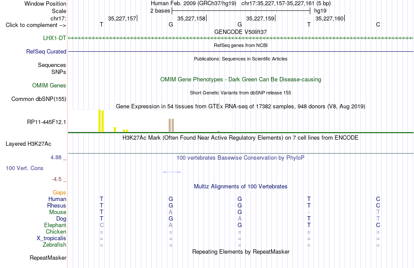Click the Elephant row base C under T
Viewport: 414px width, 268px height.
point(102,225)
